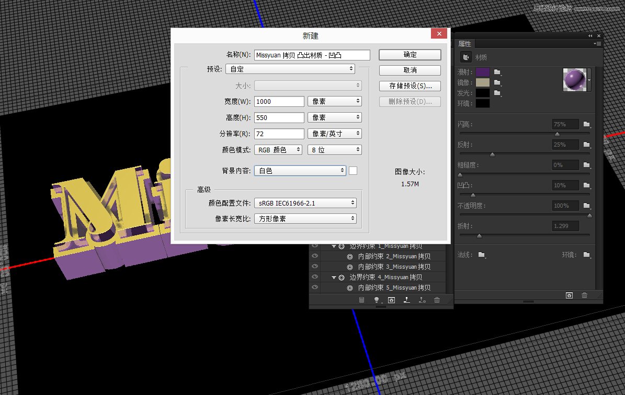Open the 漫射 diffuse texture folder icon
625x395 pixels.
tap(497, 72)
